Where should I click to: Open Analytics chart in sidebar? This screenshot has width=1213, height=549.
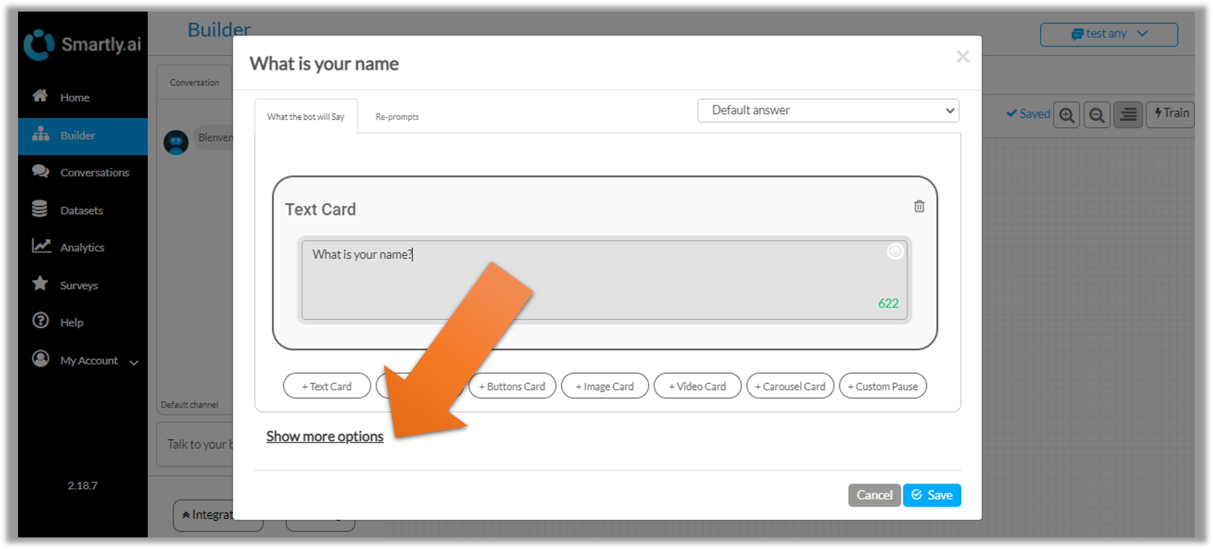tap(81, 247)
